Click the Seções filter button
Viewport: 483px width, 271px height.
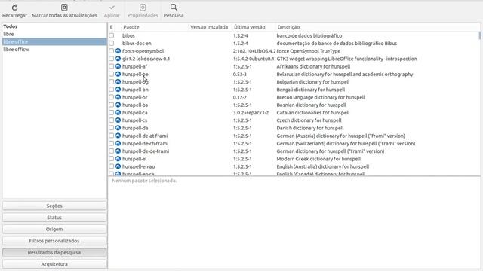pyautogui.click(x=54, y=206)
